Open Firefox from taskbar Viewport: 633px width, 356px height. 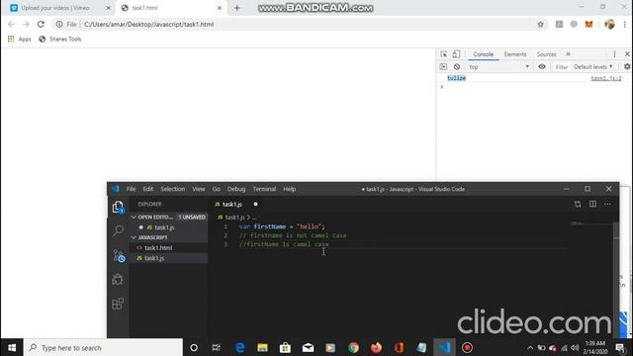point(376,347)
